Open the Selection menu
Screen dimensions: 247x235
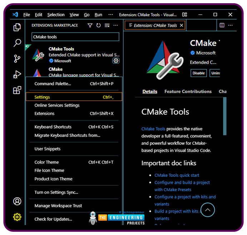click(x=56, y=15)
